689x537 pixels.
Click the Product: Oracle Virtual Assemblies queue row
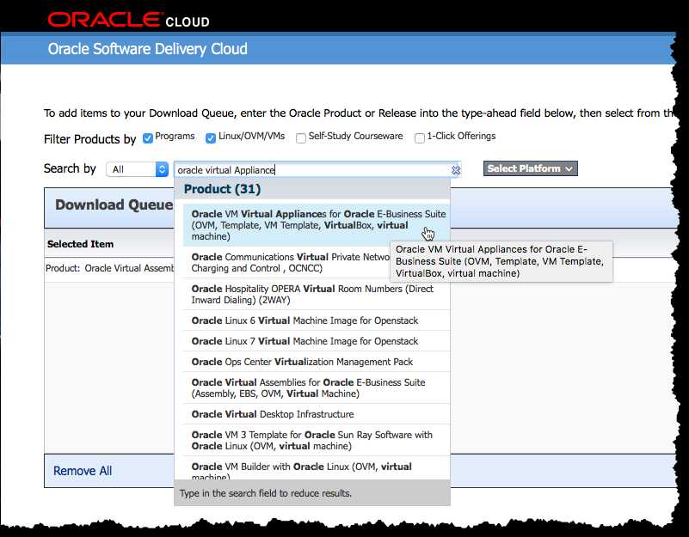point(110,268)
